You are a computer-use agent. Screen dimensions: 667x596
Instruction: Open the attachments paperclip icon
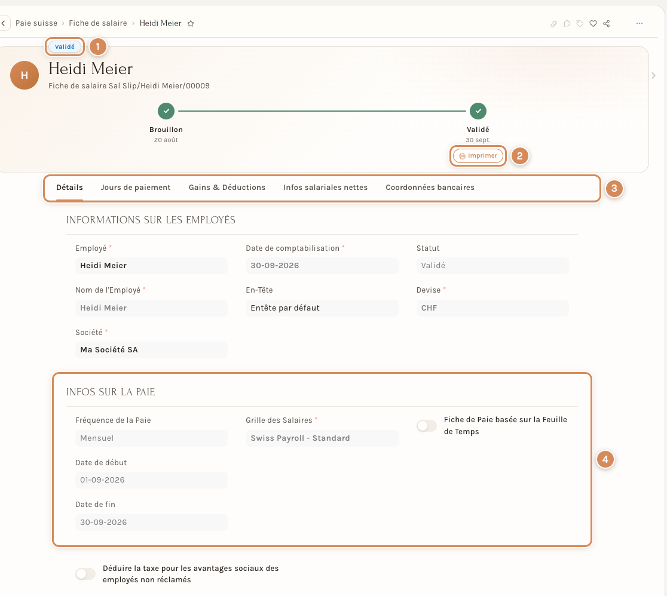click(x=553, y=24)
